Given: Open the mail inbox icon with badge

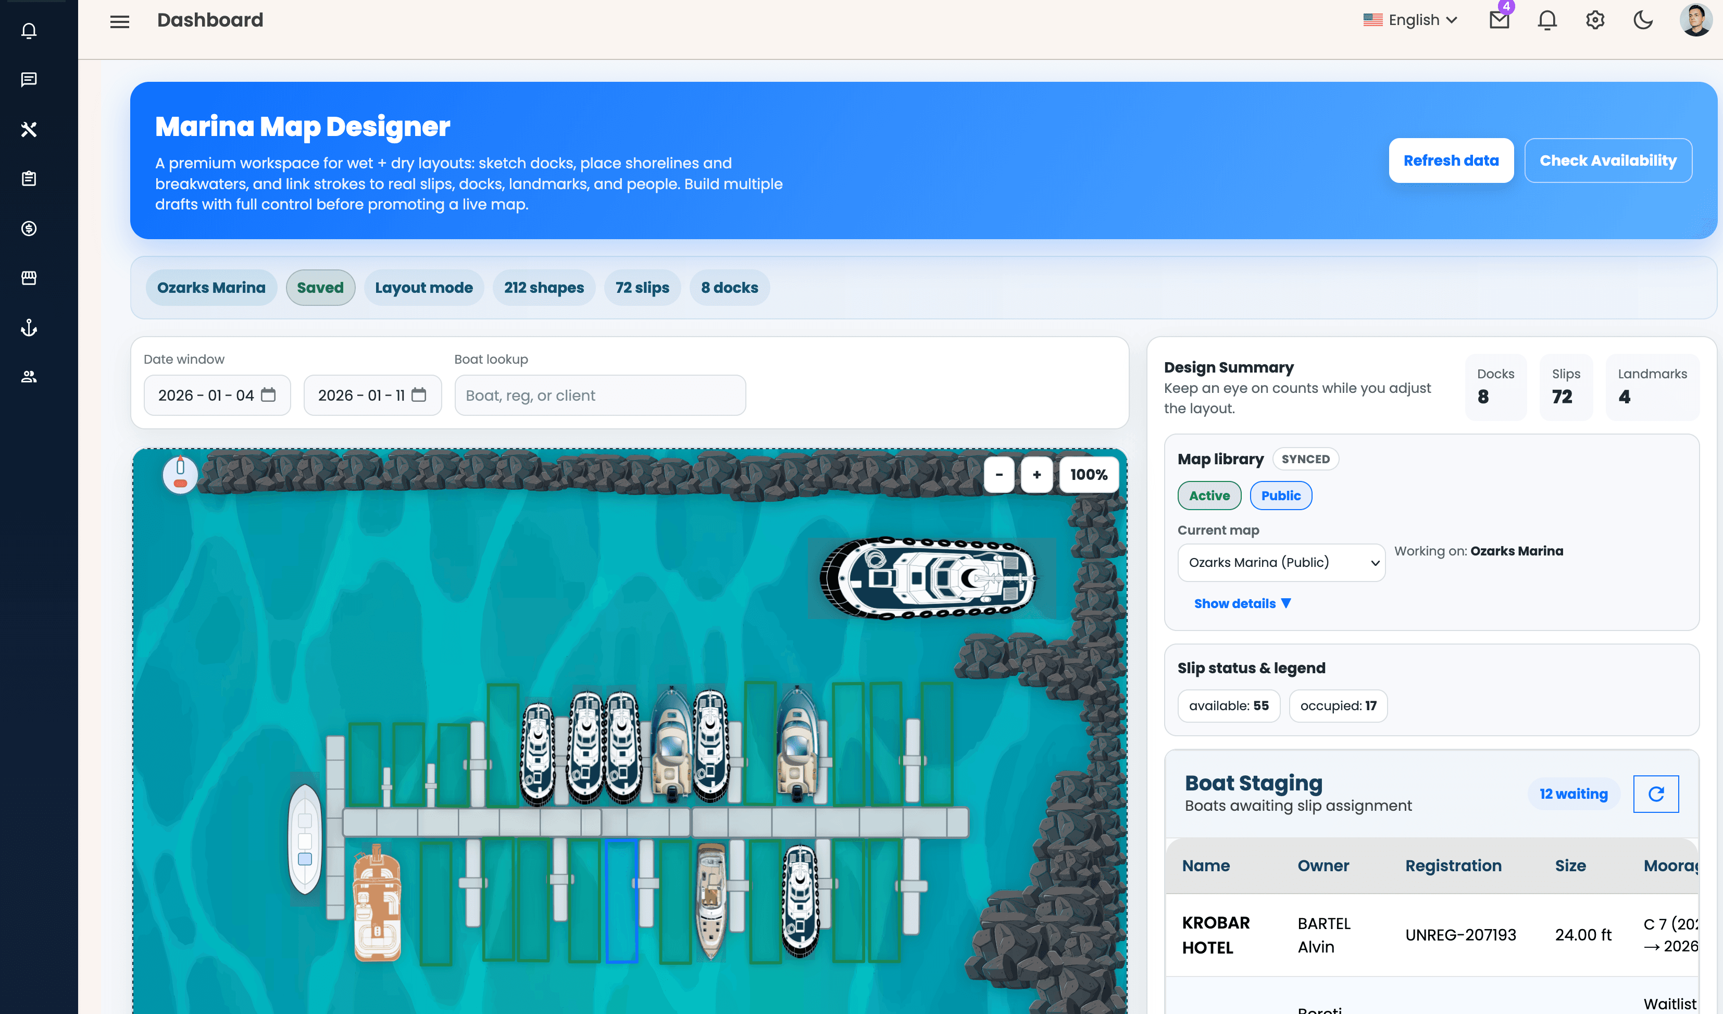Looking at the screenshot, I should pyautogui.click(x=1499, y=19).
